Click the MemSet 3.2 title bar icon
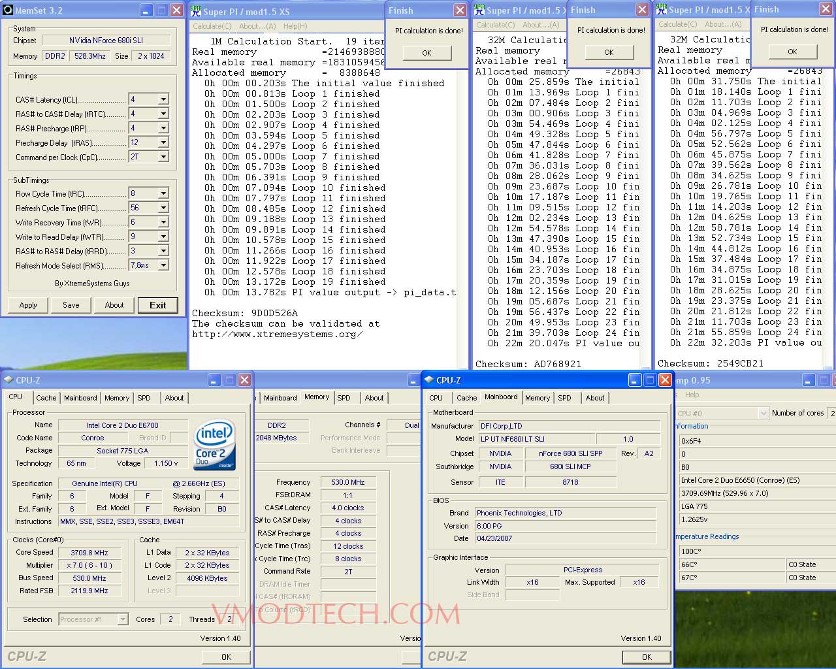Image resolution: width=836 pixels, height=669 pixels. pyautogui.click(x=8, y=10)
